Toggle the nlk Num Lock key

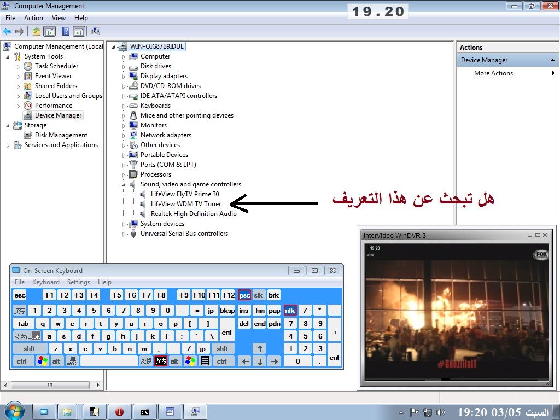[x=290, y=311]
